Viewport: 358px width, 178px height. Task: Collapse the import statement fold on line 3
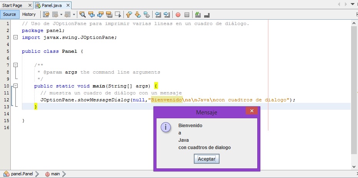tap(15, 37)
